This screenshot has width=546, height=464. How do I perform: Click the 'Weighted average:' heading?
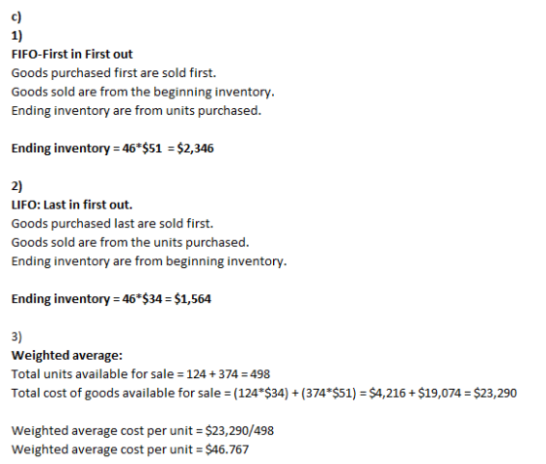(67, 356)
